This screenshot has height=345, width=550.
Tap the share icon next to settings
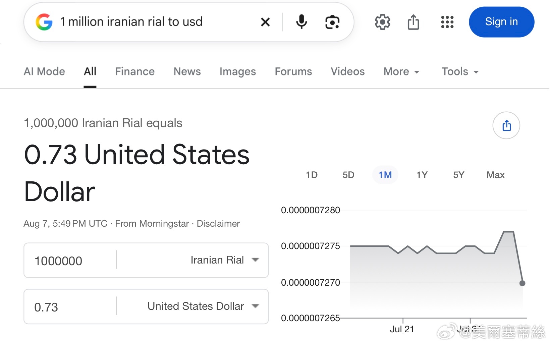(414, 22)
